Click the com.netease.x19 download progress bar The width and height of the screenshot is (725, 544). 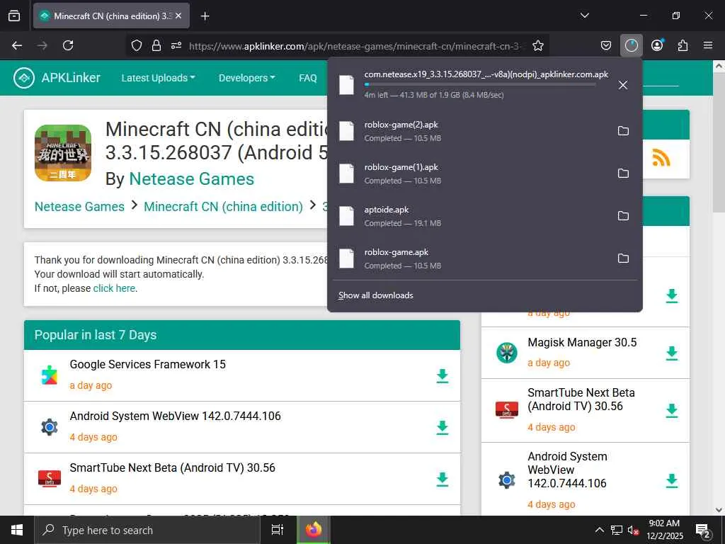click(480, 85)
